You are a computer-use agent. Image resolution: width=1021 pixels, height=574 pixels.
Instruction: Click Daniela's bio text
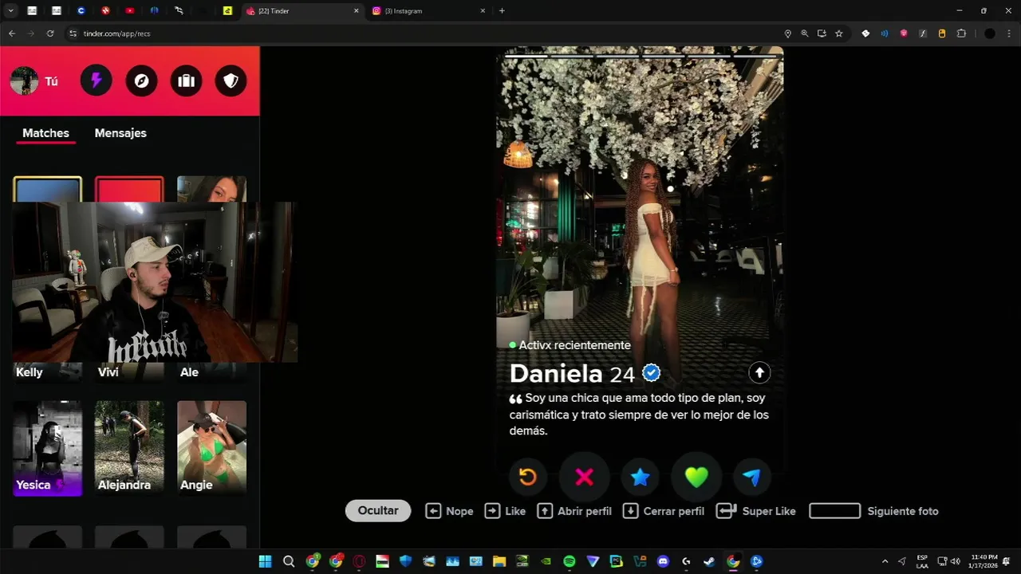click(x=639, y=415)
